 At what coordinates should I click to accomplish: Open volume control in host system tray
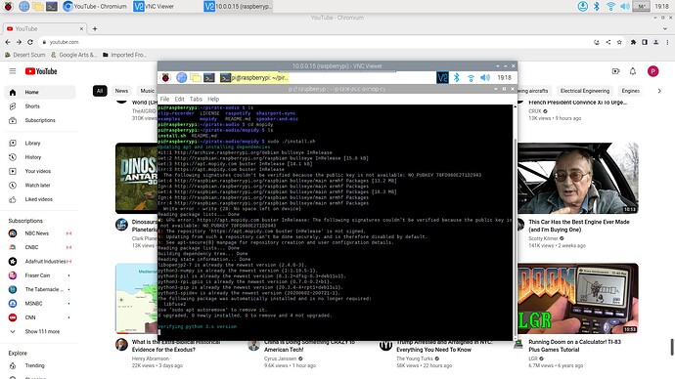coord(625,6)
